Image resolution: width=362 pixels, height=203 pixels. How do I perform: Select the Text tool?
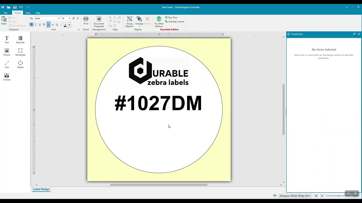7,40
